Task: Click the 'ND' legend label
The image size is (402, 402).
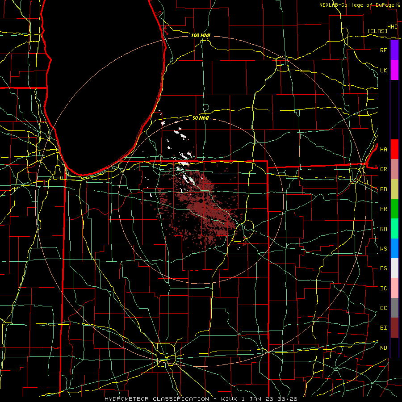Action: (x=383, y=348)
